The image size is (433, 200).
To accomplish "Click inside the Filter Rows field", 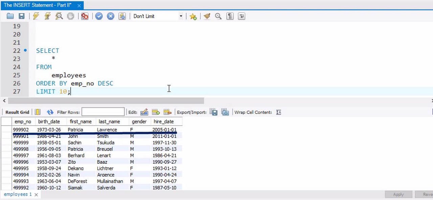I will 103,112.
